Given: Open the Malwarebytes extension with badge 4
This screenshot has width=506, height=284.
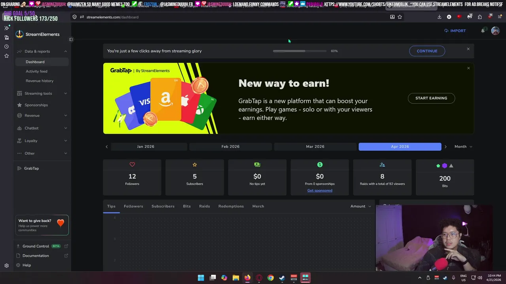Looking at the screenshot, I should [469, 17].
